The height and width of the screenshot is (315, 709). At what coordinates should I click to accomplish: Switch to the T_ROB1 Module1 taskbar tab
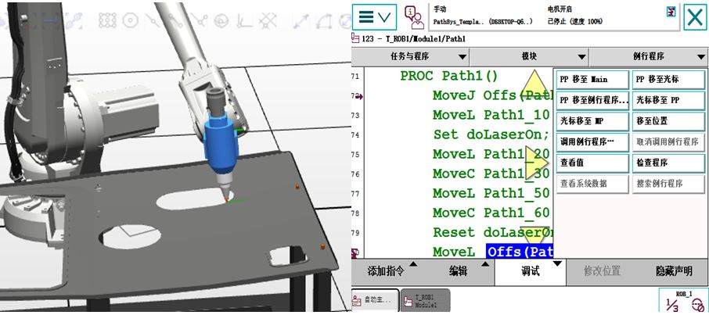click(x=425, y=300)
